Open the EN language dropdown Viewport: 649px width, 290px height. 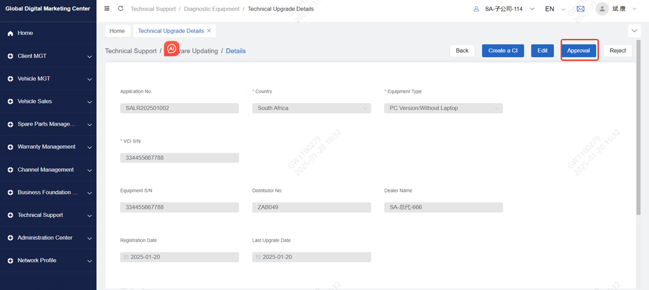(x=554, y=9)
